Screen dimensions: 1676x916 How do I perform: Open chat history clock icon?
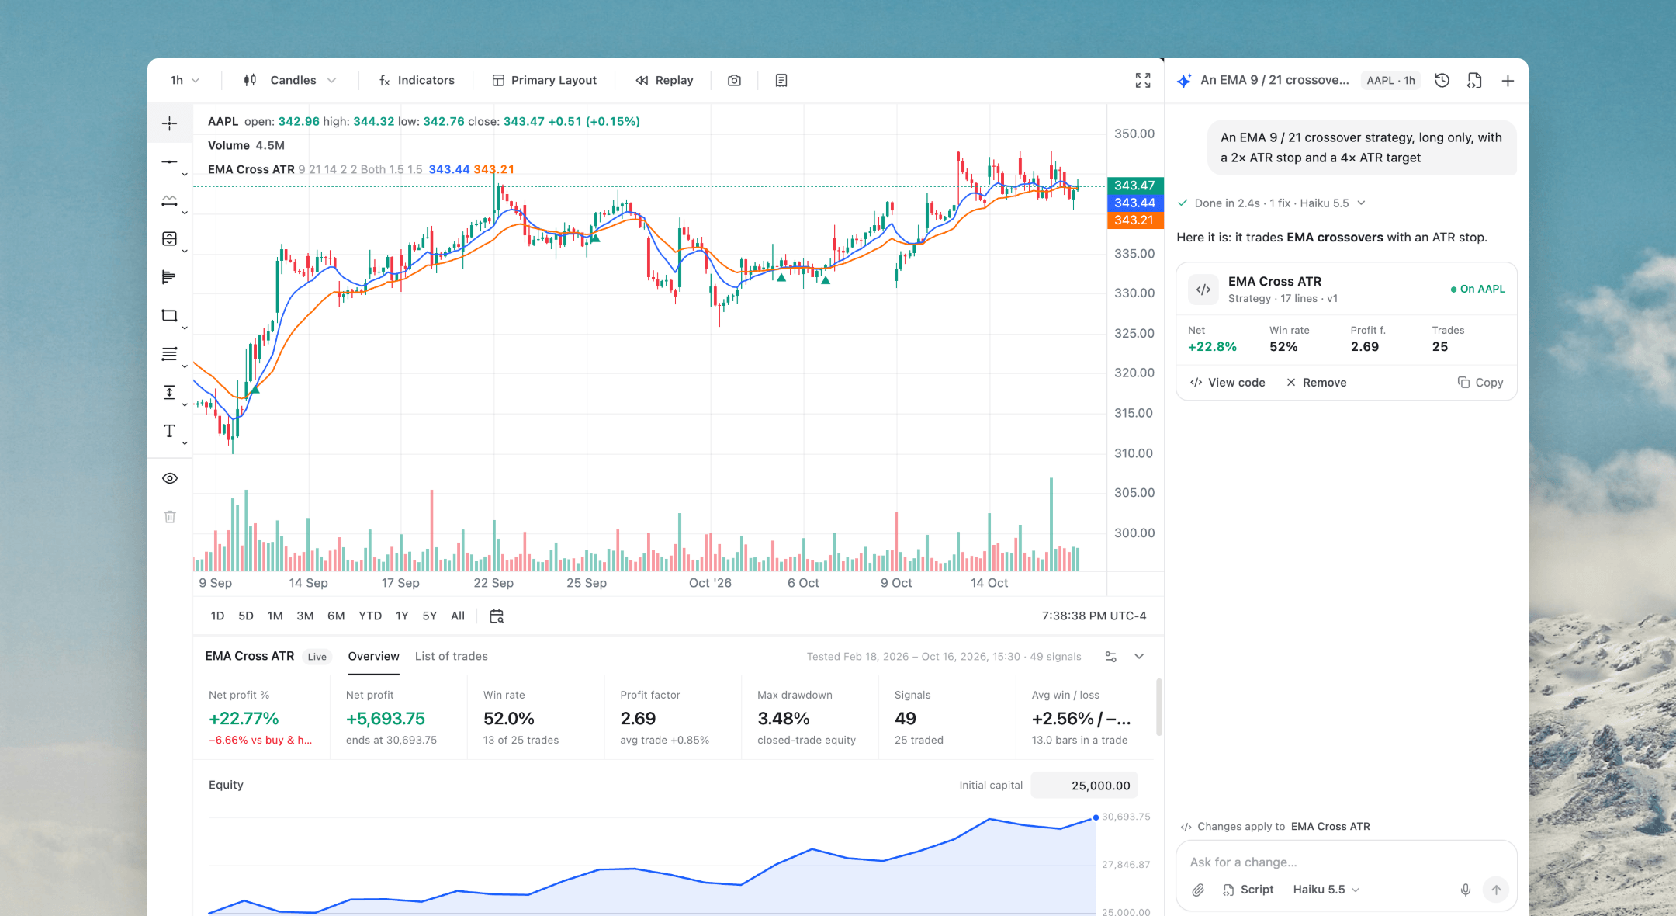click(x=1442, y=80)
